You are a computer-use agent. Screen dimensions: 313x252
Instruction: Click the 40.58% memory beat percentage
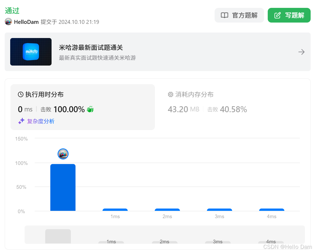[233, 109]
